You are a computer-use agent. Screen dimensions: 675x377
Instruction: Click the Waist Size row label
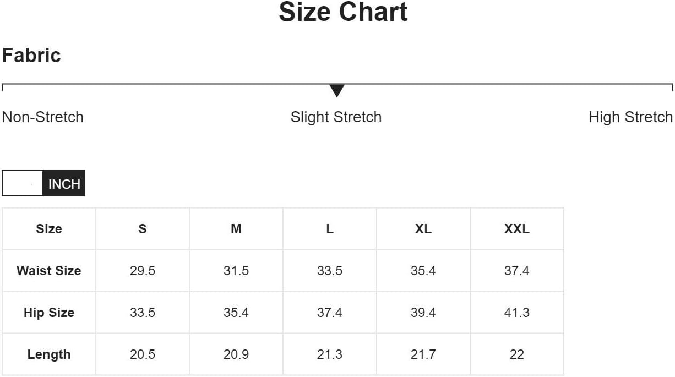(49, 271)
